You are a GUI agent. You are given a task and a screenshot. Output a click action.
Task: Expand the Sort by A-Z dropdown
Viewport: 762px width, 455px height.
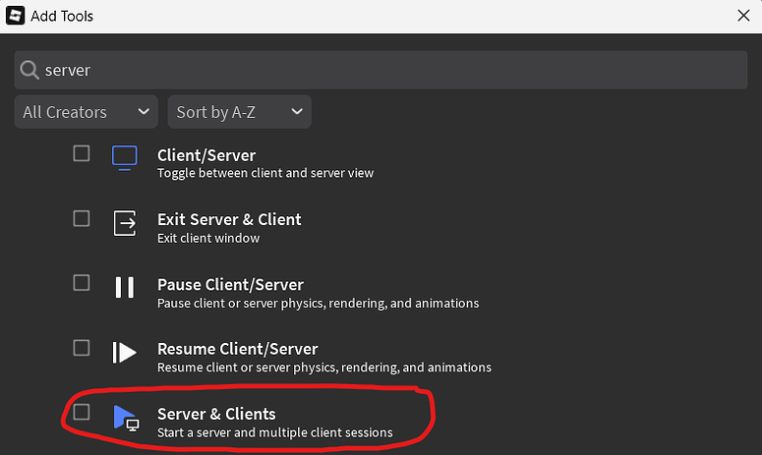point(239,112)
